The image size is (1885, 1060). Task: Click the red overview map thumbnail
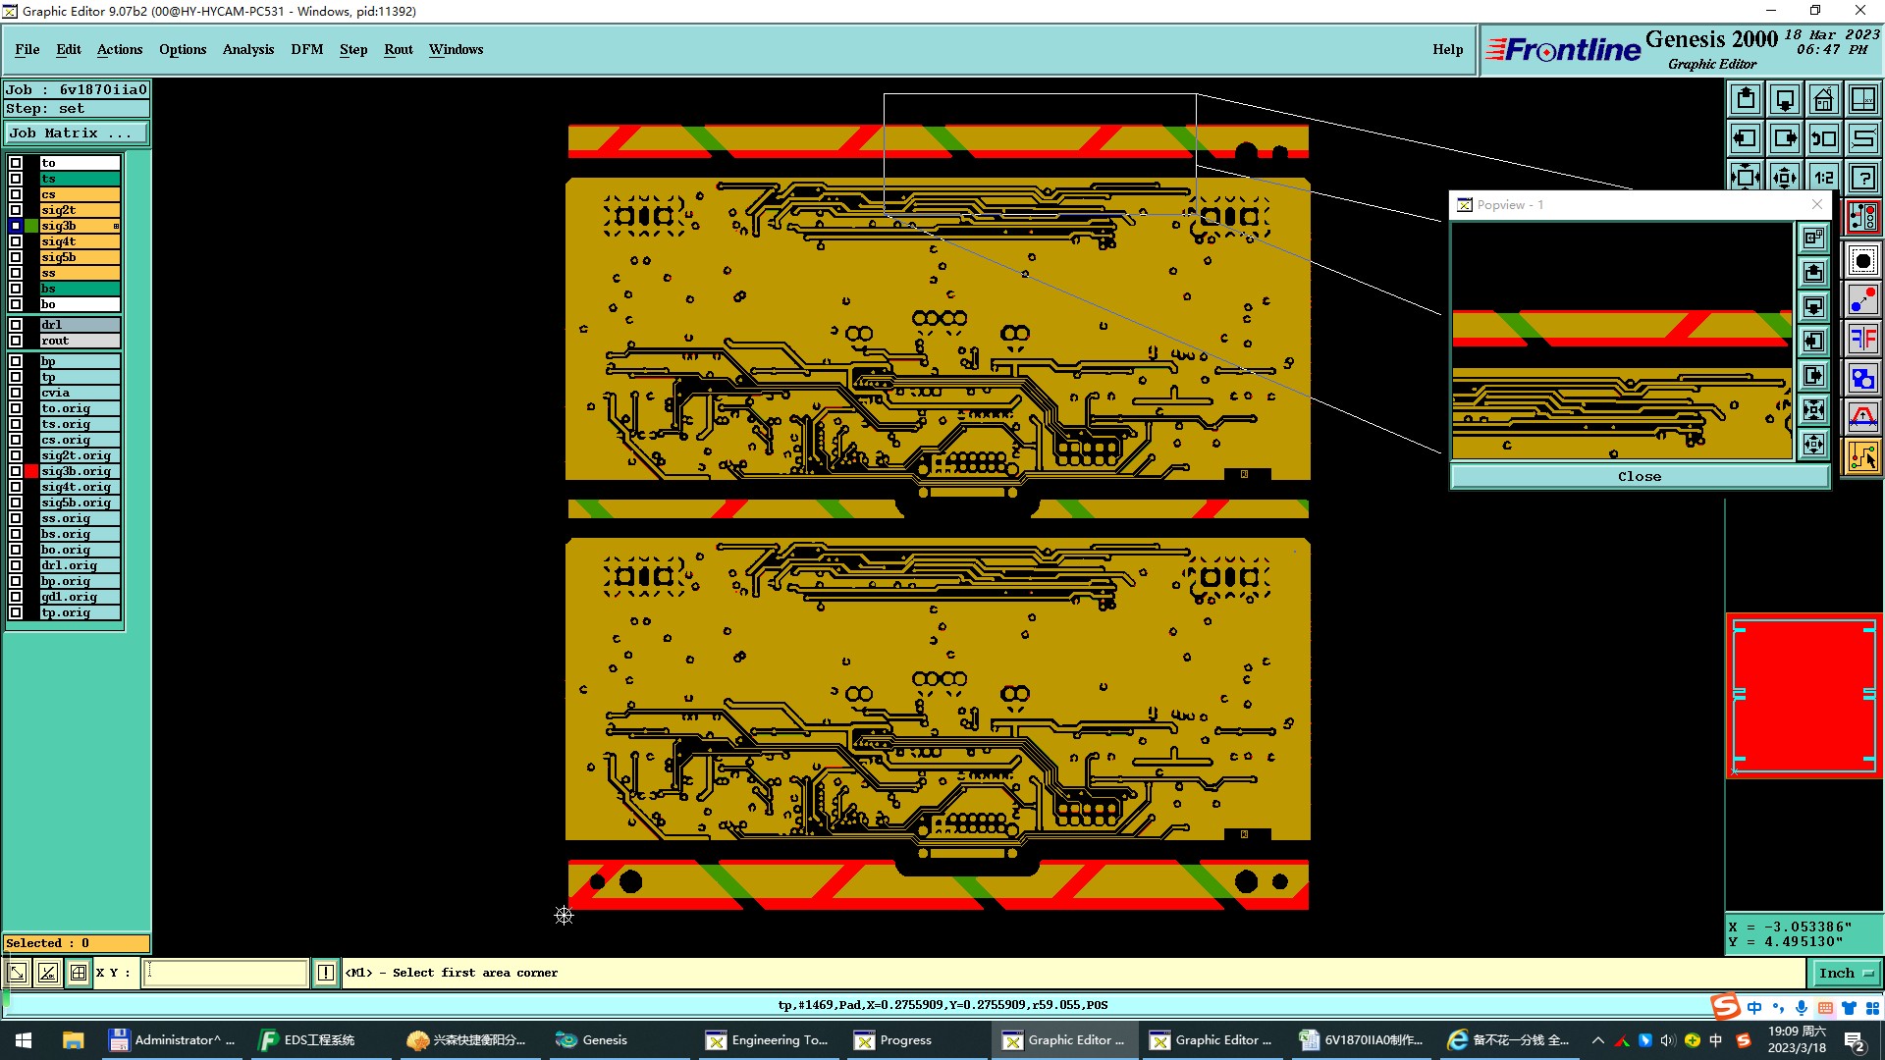coord(1804,695)
